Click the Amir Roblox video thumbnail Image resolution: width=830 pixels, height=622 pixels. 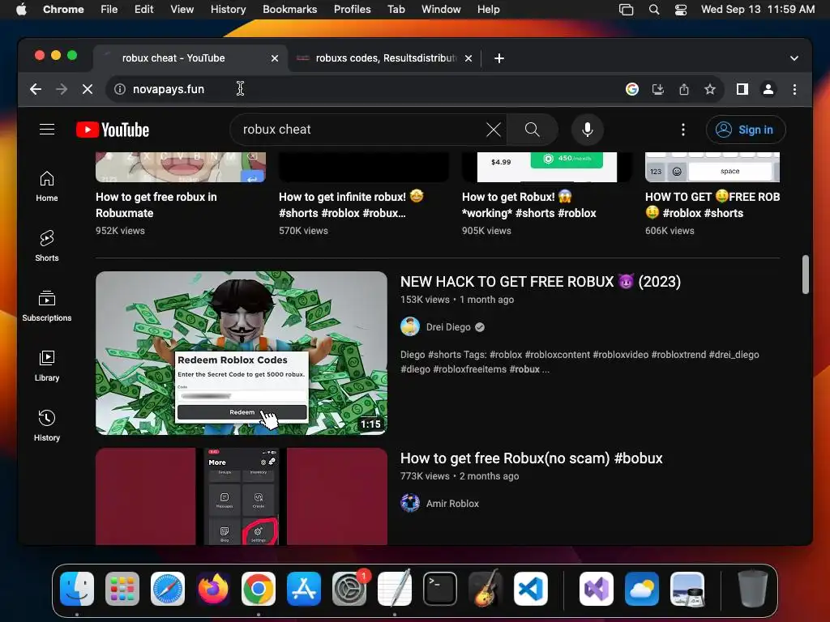pyautogui.click(x=242, y=496)
